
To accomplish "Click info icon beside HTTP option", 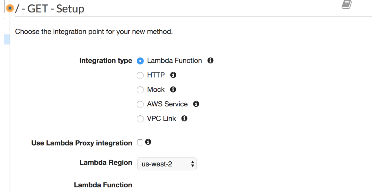I will click(173, 75).
